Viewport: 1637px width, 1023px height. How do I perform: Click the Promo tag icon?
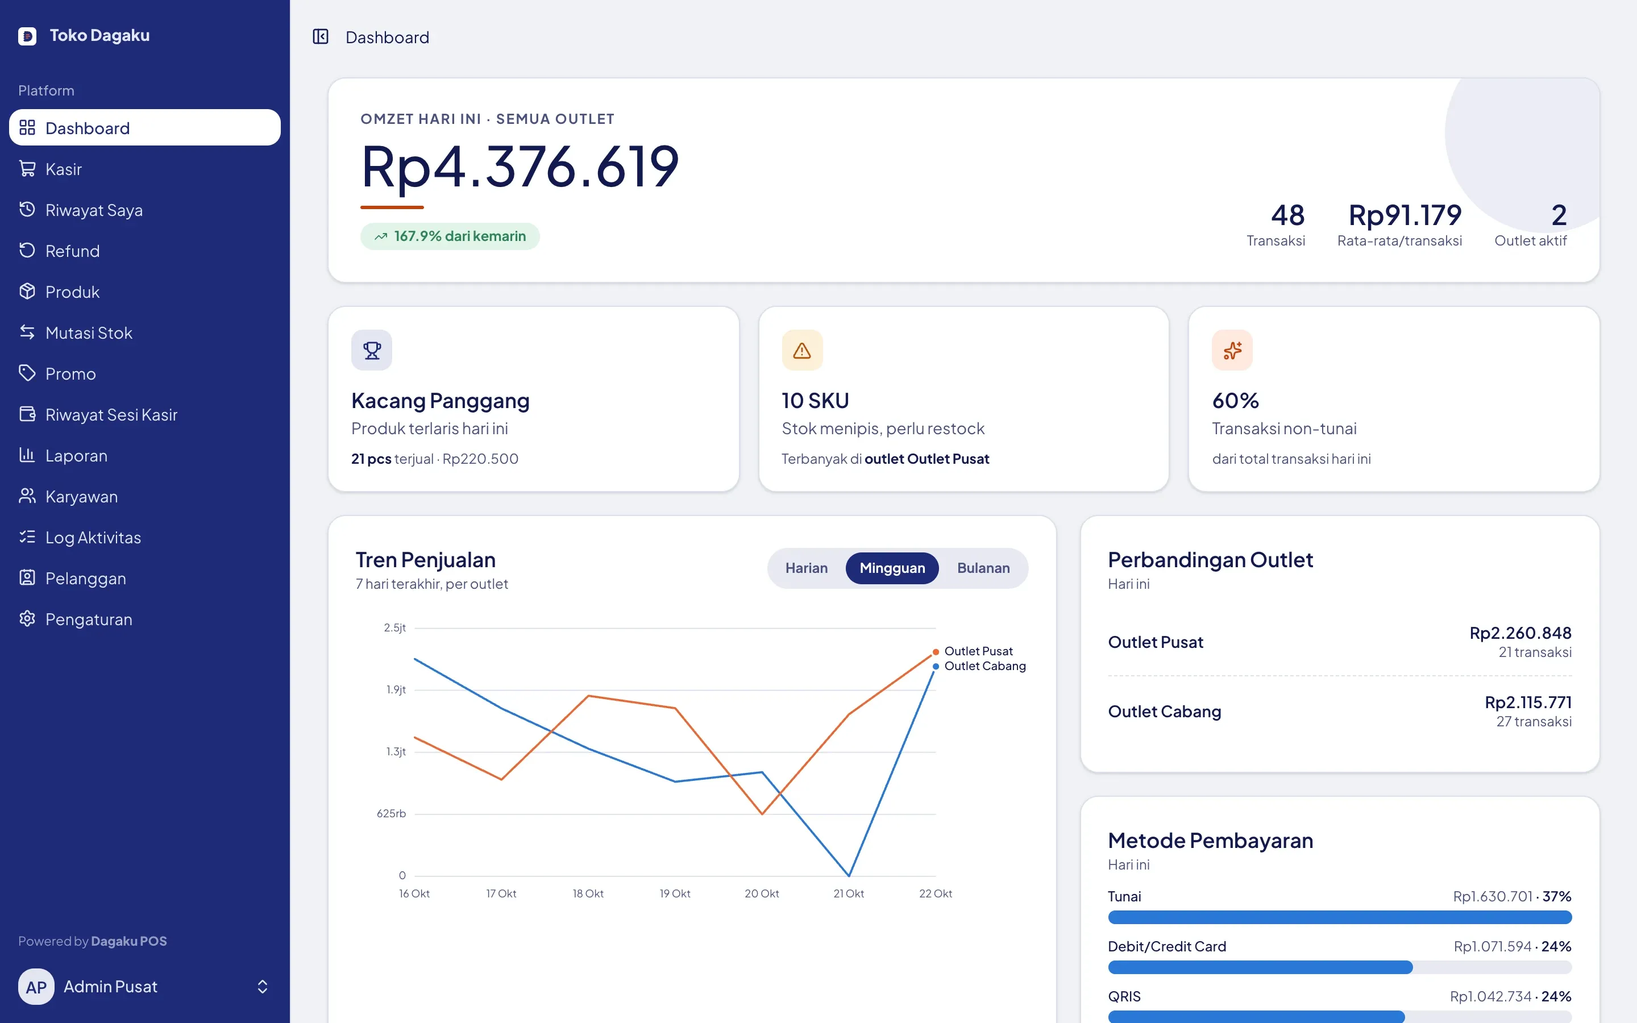(27, 373)
